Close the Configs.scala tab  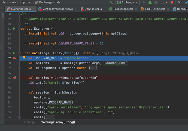(104, 9)
